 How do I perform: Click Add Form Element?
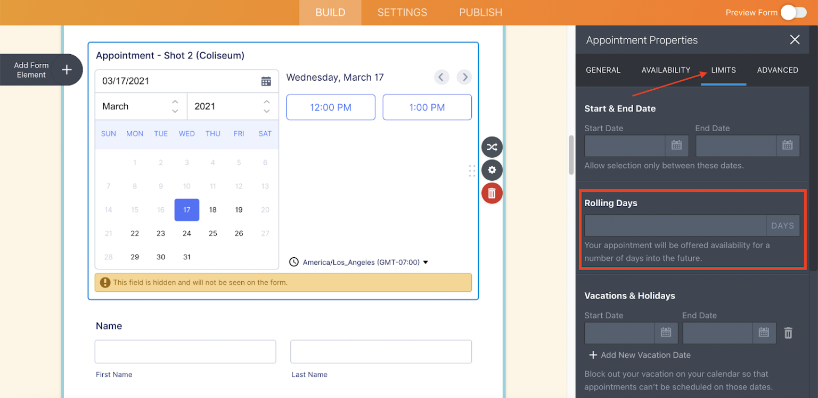point(66,70)
